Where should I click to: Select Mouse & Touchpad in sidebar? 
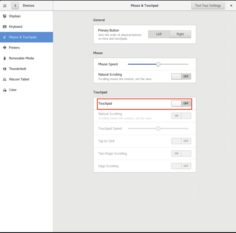(x=27, y=37)
